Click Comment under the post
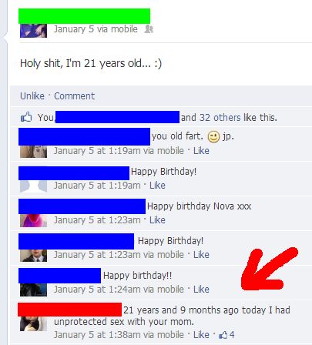Screen dimensions: 312x345 coord(74,96)
